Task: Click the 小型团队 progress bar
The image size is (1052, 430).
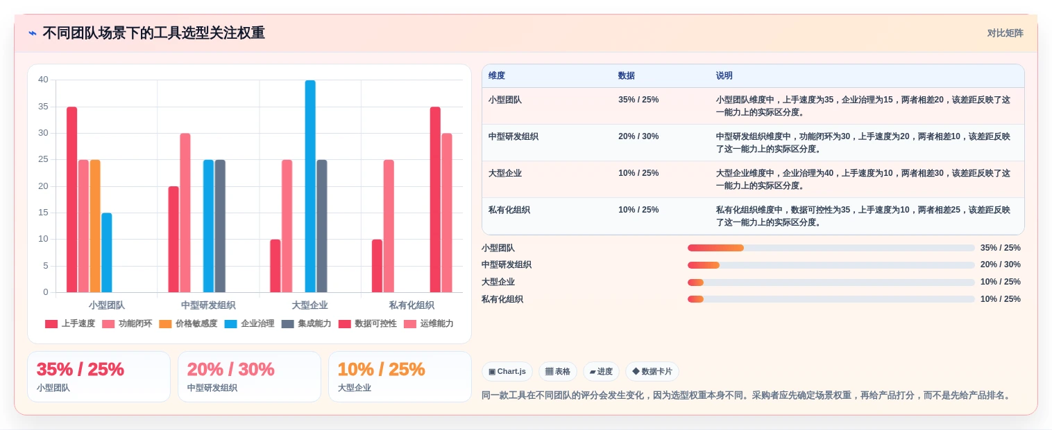Action: pos(831,248)
